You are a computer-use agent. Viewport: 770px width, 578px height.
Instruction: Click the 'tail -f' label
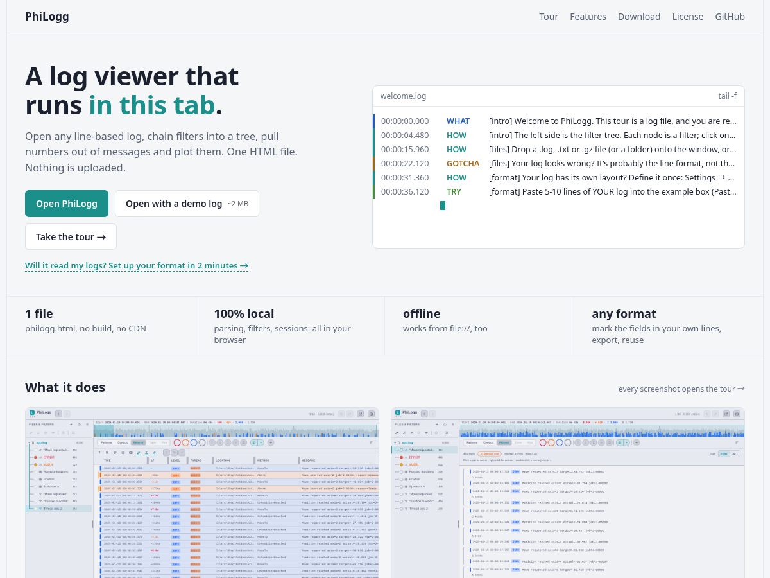pos(728,96)
